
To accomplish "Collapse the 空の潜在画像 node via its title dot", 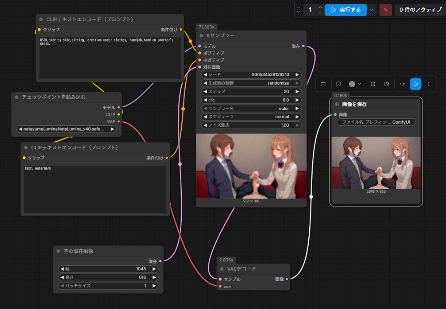I will 58,251.
